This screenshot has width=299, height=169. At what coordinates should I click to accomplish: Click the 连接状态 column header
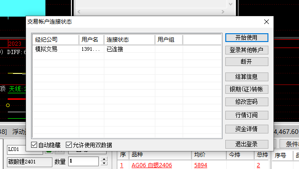(129, 40)
